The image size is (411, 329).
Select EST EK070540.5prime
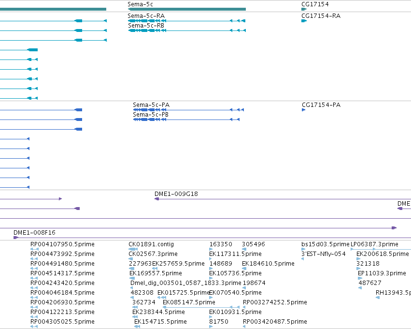click(235, 293)
